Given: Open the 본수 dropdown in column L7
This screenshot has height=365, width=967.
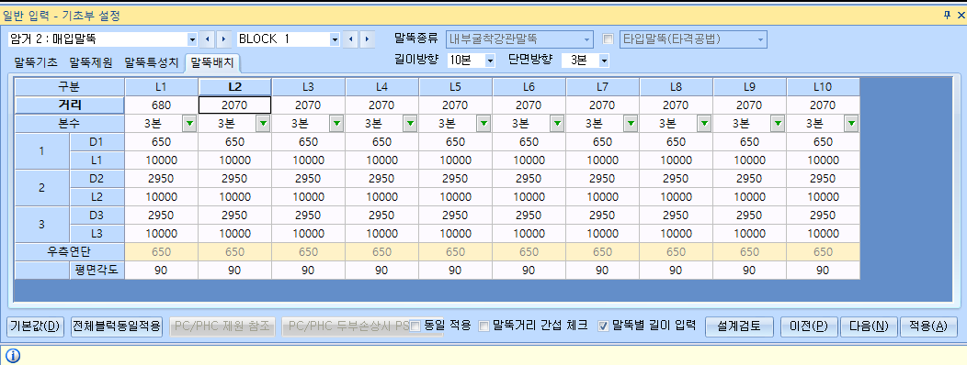Looking at the screenshot, I should (631, 124).
